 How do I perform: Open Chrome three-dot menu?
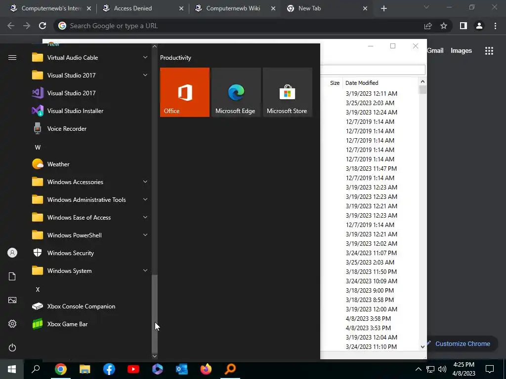[495, 26]
